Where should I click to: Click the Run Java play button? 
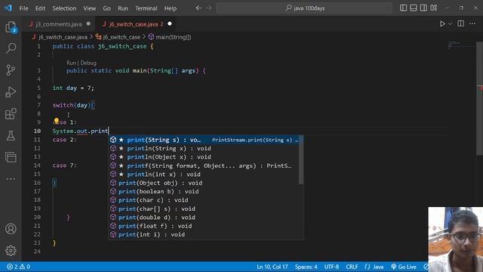pyautogui.click(x=442, y=23)
